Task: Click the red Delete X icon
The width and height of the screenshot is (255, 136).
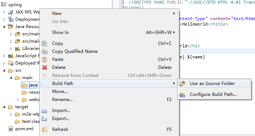Action: (44, 67)
